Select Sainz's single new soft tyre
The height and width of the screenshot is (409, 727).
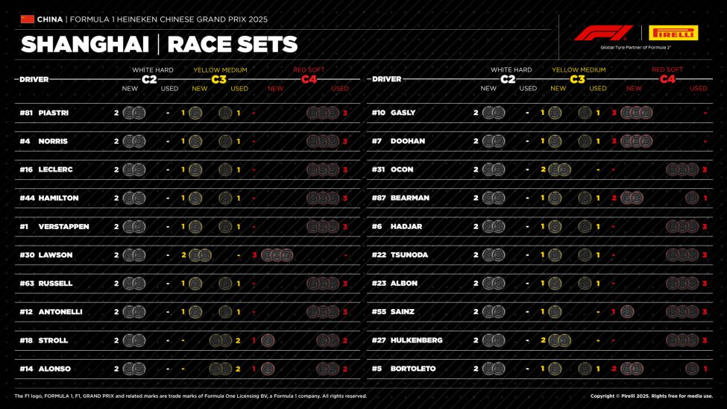click(627, 312)
